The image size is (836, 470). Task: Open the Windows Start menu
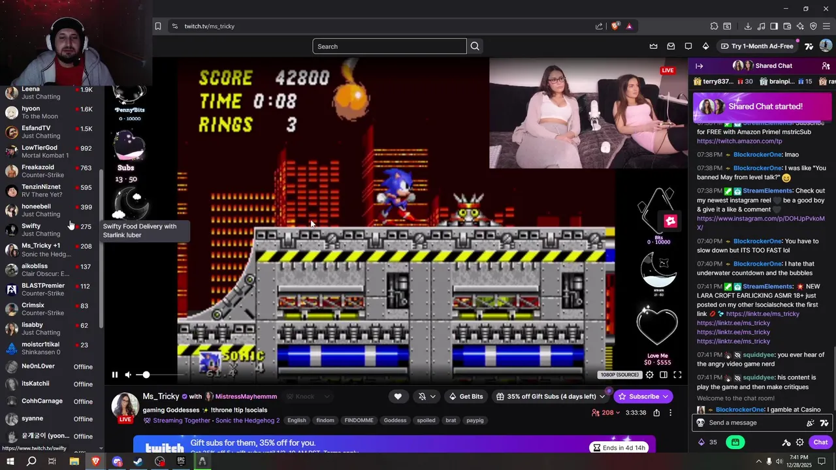pyautogui.click(x=10, y=462)
